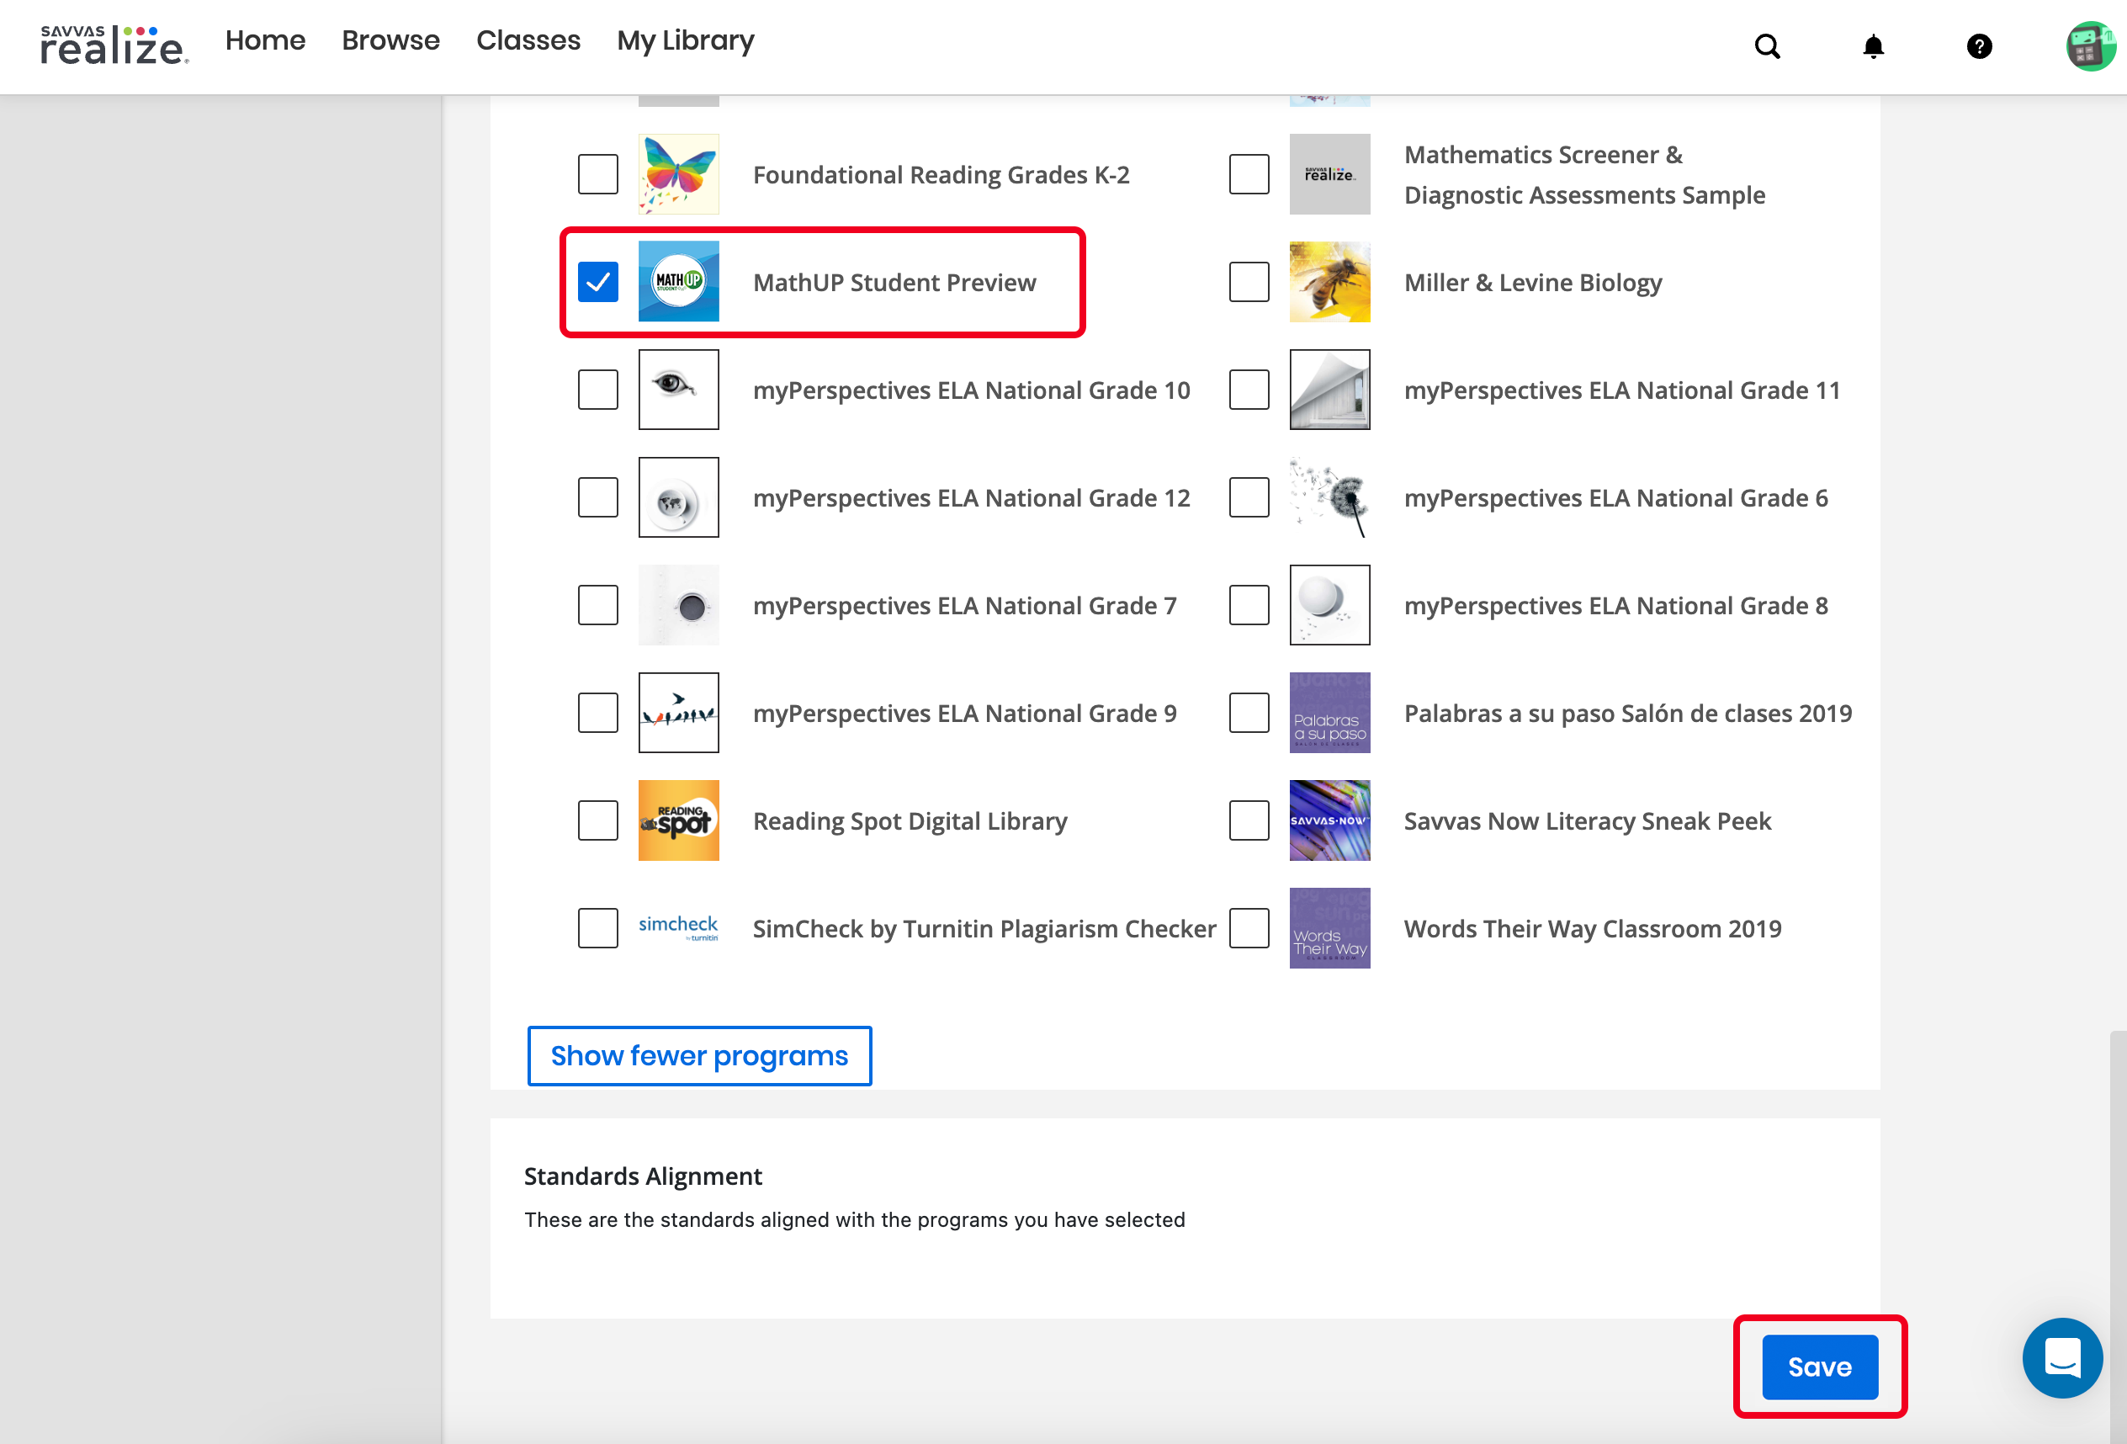
Task: Click the Reading Spot Digital Library label
Action: pos(910,822)
